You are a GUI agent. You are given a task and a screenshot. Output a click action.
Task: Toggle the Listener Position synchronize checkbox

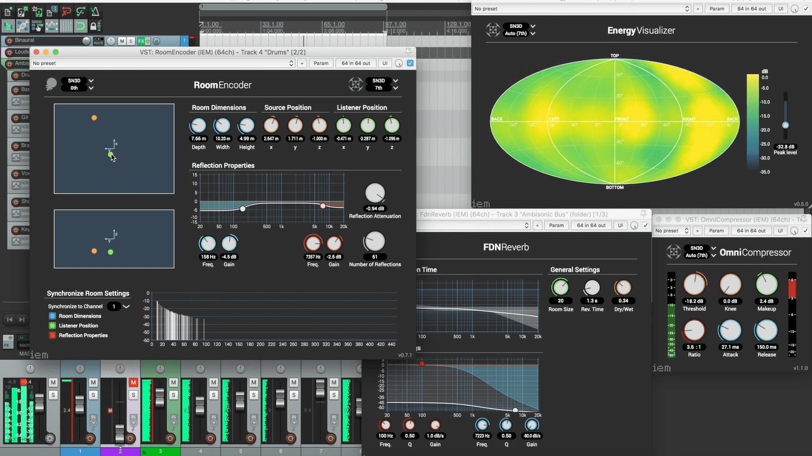(52, 325)
